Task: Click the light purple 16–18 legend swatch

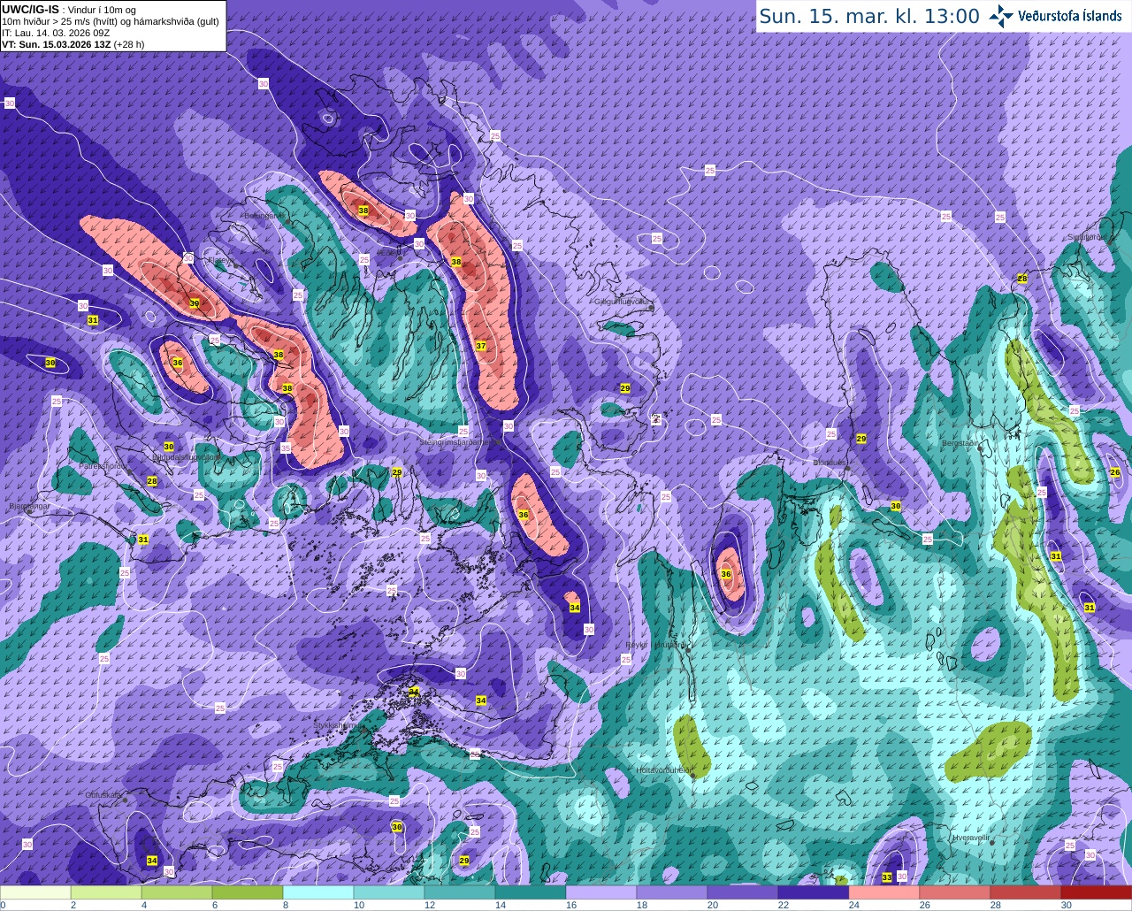Action: (x=601, y=892)
